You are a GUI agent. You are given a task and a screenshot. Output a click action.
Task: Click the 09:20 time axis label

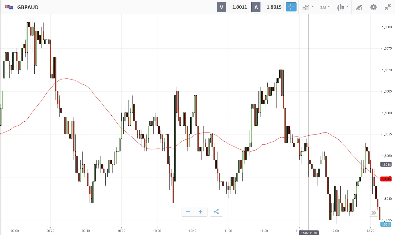click(x=50, y=230)
